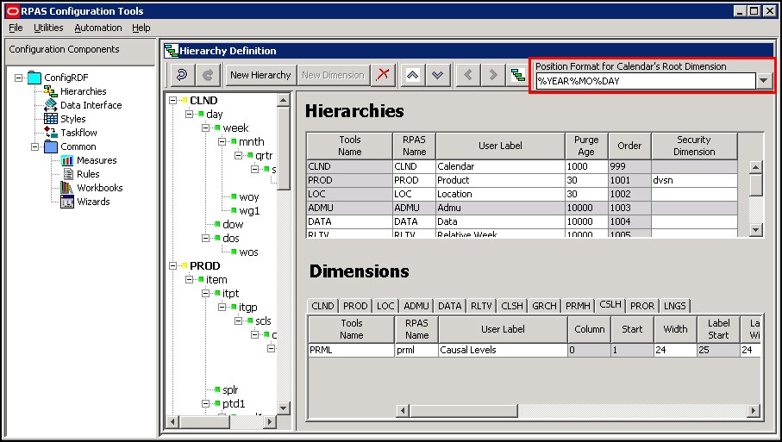Click the Order column header
Screen dimensions: 782x442
[629, 146]
